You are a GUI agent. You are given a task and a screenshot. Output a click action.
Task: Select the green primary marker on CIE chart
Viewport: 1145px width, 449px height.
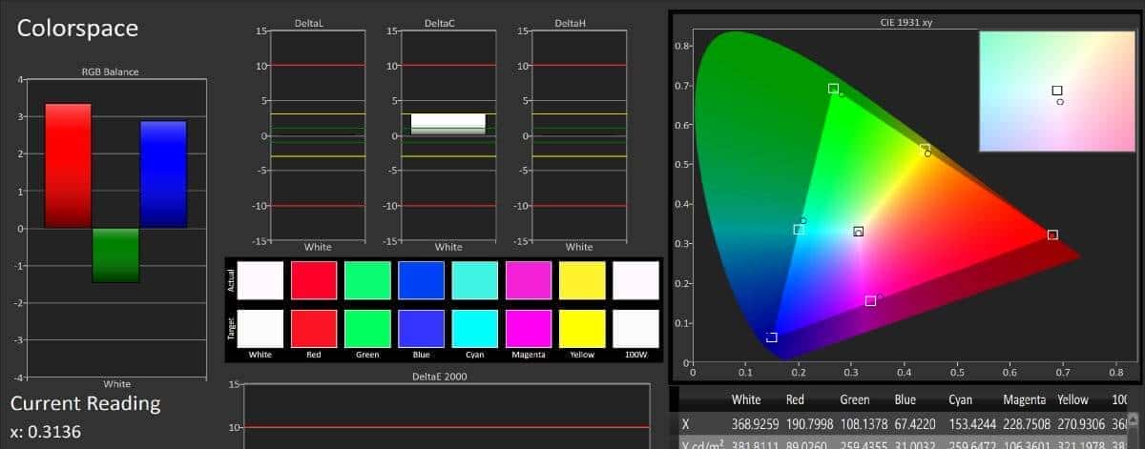pyautogui.click(x=833, y=89)
